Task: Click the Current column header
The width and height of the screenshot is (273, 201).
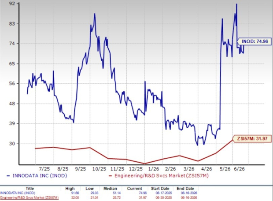Action: pyautogui.click(x=134, y=189)
